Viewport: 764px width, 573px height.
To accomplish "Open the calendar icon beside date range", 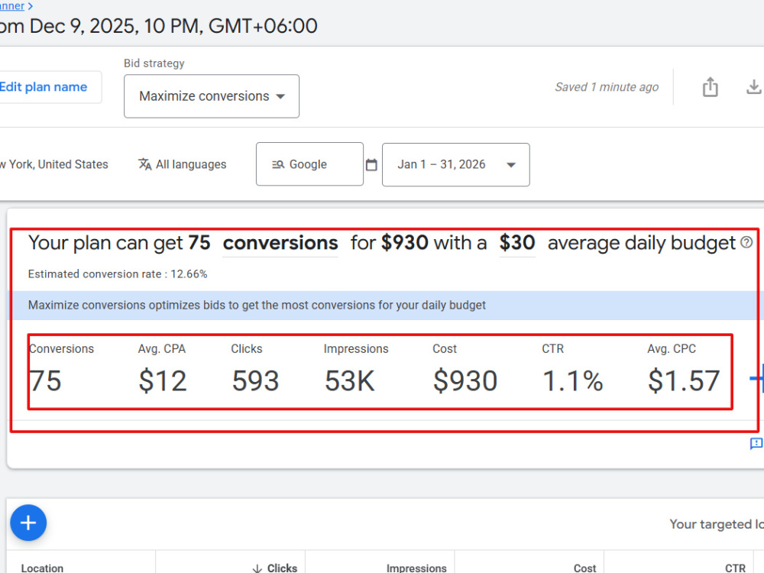I will [x=371, y=165].
